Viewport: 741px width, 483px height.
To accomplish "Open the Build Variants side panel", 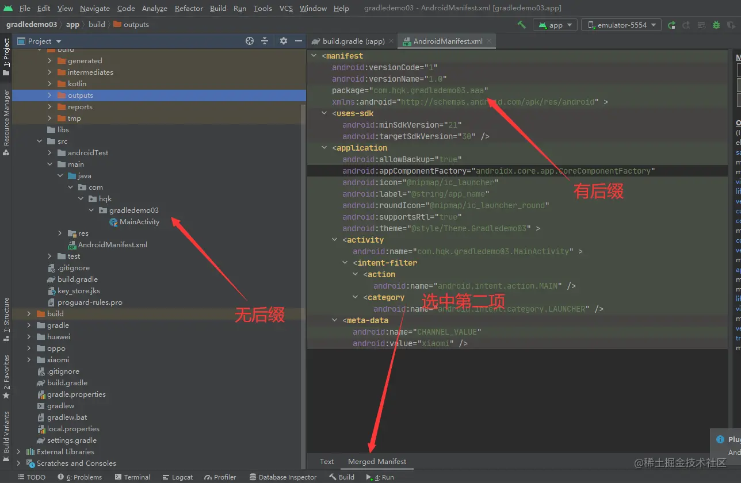I will click(x=6, y=435).
